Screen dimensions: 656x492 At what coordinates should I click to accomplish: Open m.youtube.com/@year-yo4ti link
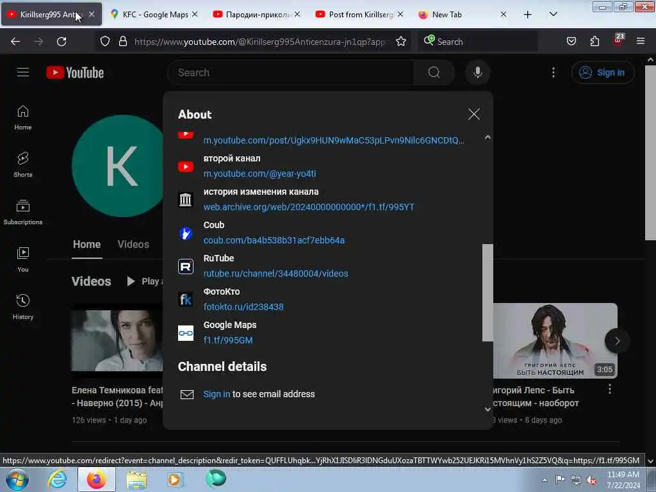(x=260, y=174)
